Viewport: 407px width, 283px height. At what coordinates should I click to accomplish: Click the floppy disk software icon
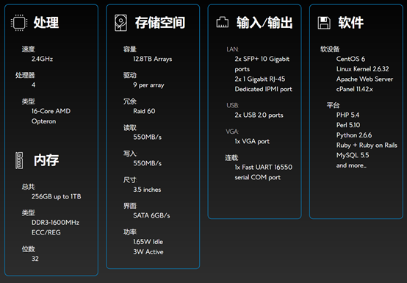coord(324,23)
